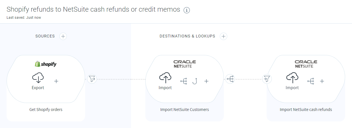Open mapping icon in NetSuite Customers step
This screenshot has height=128, width=352.
click(184, 81)
